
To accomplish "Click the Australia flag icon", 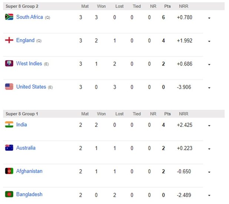I will [x=9, y=148].
